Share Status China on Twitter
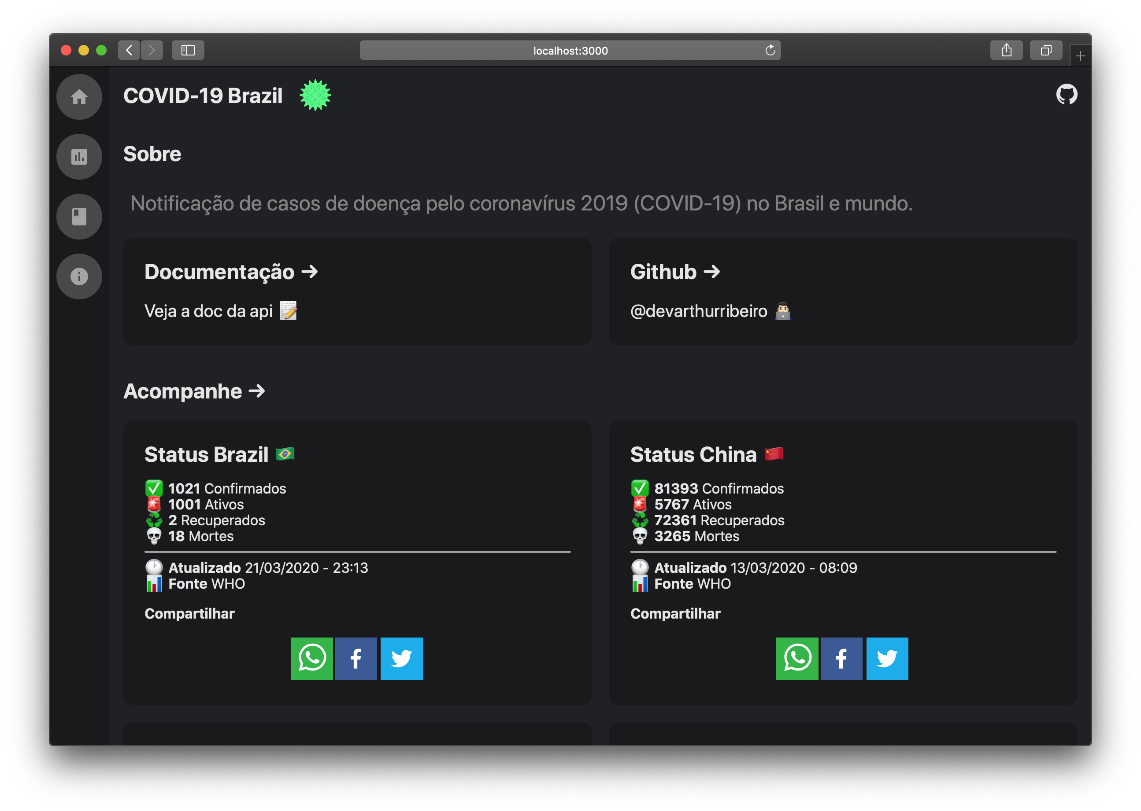The width and height of the screenshot is (1141, 811). 887,659
